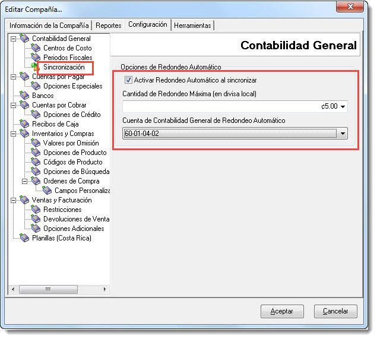Image resolution: width=377 pixels, height=339 pixels.
Task: Click the Opciones de Crédito icon
Action: tap(36, 114)
